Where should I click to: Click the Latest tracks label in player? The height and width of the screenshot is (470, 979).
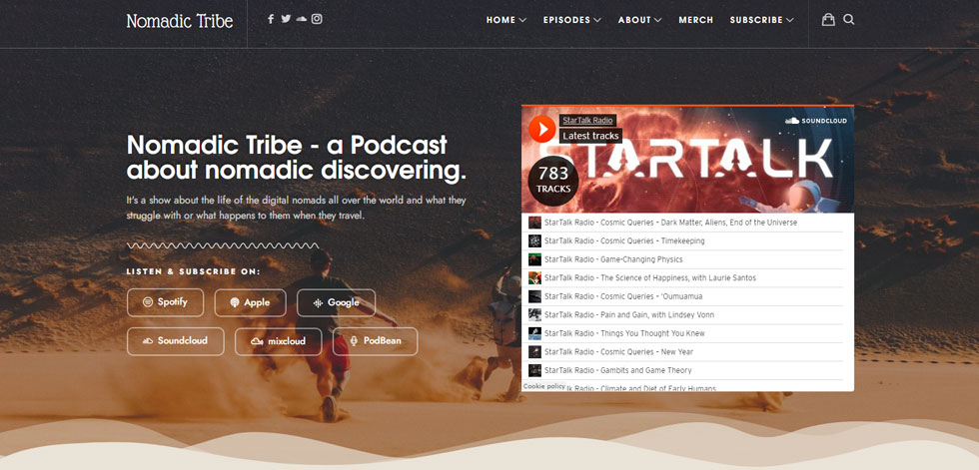(x=590, y=136)
